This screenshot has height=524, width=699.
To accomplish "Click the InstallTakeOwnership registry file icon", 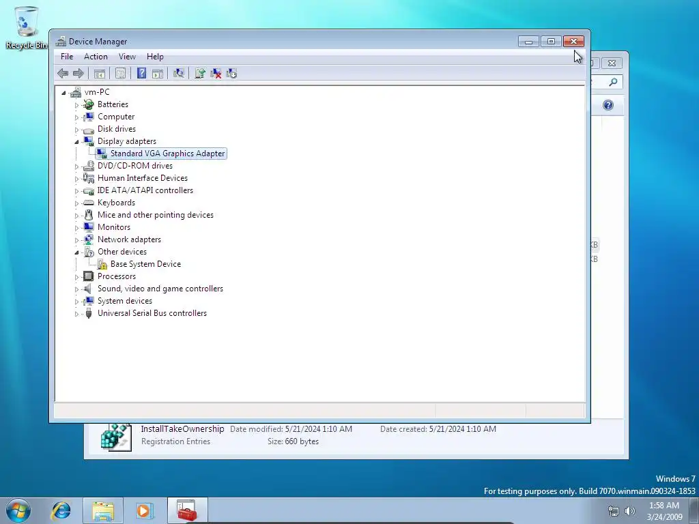I will point(116,437).
